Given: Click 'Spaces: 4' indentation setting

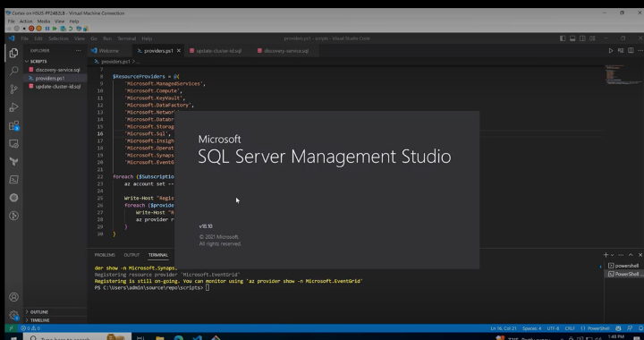Looking at the screenshot, I should pos(531,328).
